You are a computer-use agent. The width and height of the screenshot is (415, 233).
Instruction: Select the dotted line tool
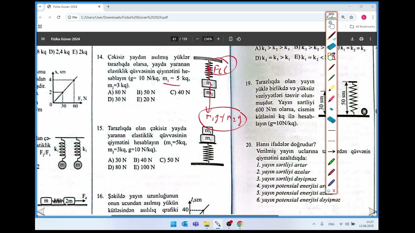tap(331, 141)
